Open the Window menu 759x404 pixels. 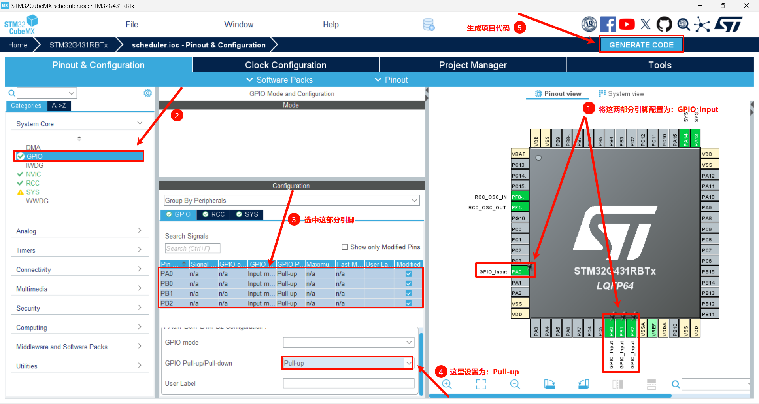pyautogui.click(x=239, y=25)
